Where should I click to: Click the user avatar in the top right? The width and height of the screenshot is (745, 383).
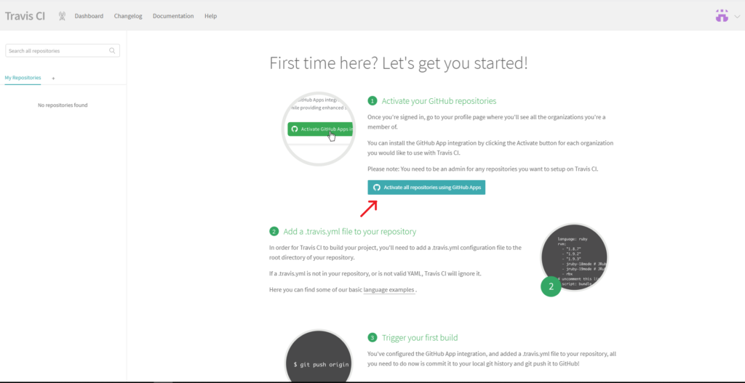(x=722, y=15)
